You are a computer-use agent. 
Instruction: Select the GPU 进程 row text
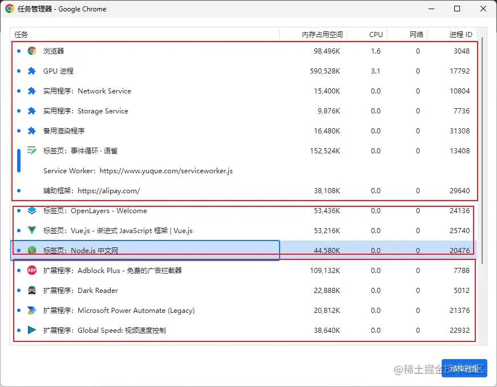pos(58,71)
